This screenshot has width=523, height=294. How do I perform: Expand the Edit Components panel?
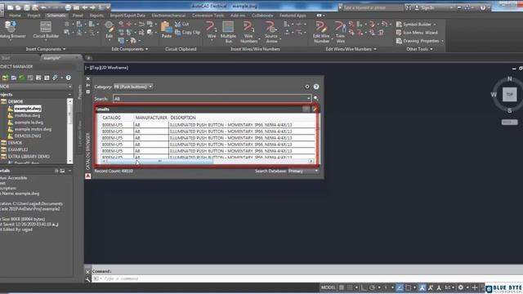pyautogui.click(x=130, y=49)
